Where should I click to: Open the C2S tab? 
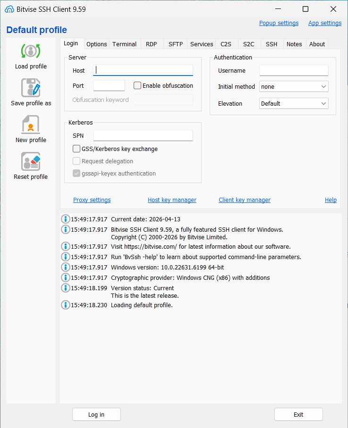click(226, 44)
